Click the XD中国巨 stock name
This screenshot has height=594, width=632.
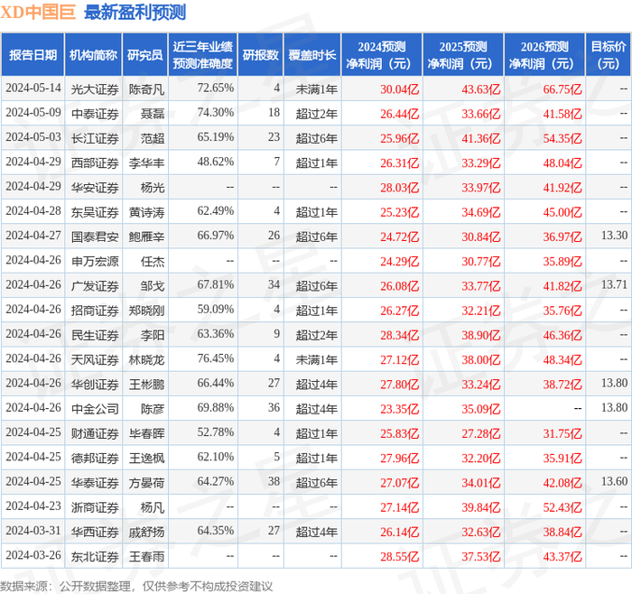pos(38,13)
